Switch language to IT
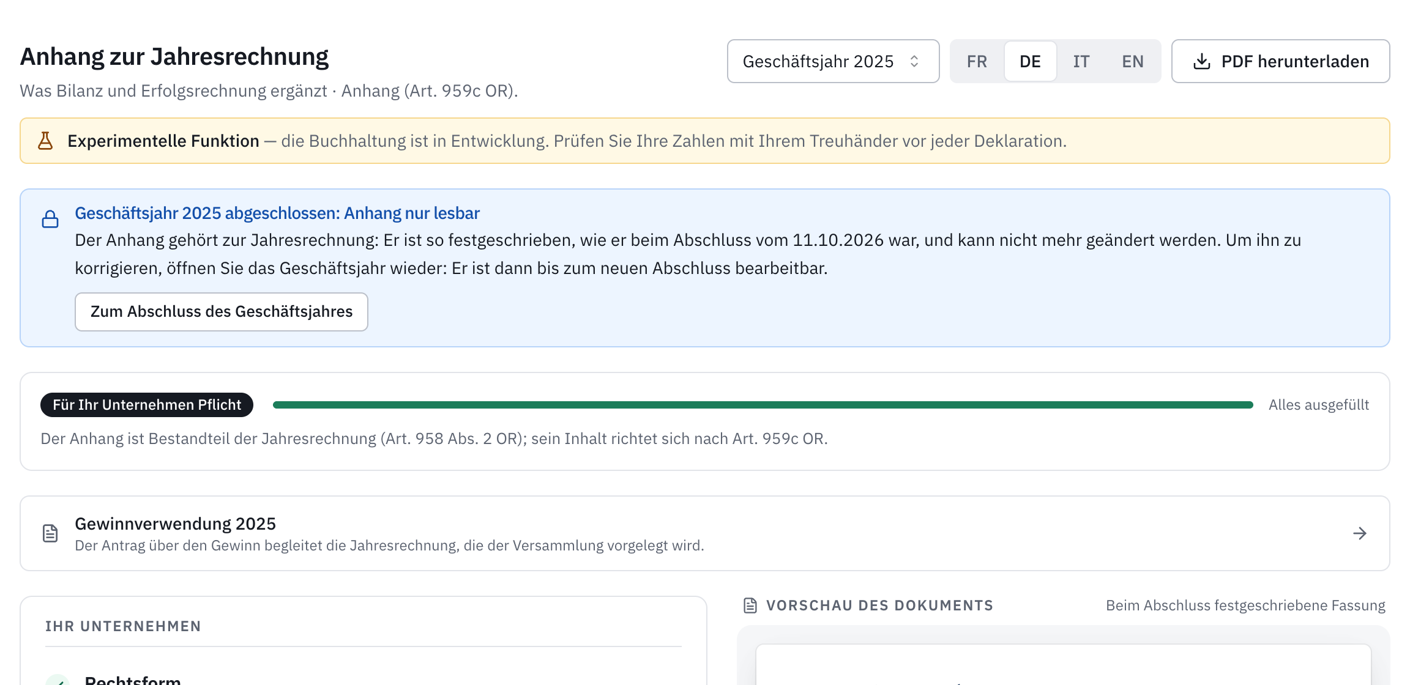The height and width of the screenshot is (685, 1410). coord(1081,61)
